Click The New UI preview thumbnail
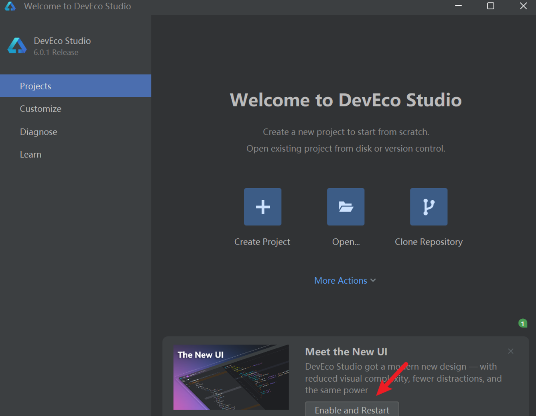 [231, 377]
